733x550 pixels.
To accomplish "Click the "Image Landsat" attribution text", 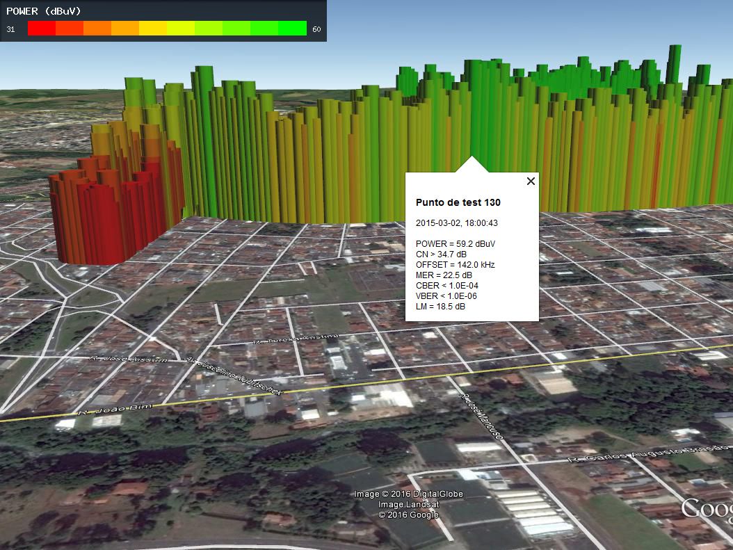I will [x=408, y=505].
